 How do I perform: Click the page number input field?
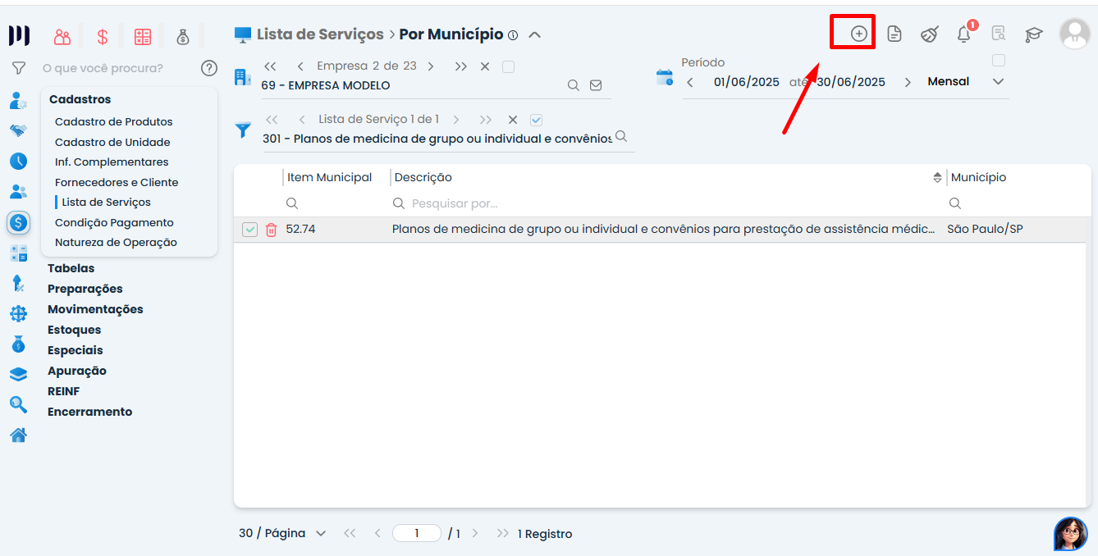click(417, 534)
